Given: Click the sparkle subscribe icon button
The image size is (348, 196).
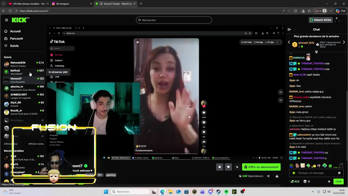Looking at the screenshot, I should (x=237, y=167).
